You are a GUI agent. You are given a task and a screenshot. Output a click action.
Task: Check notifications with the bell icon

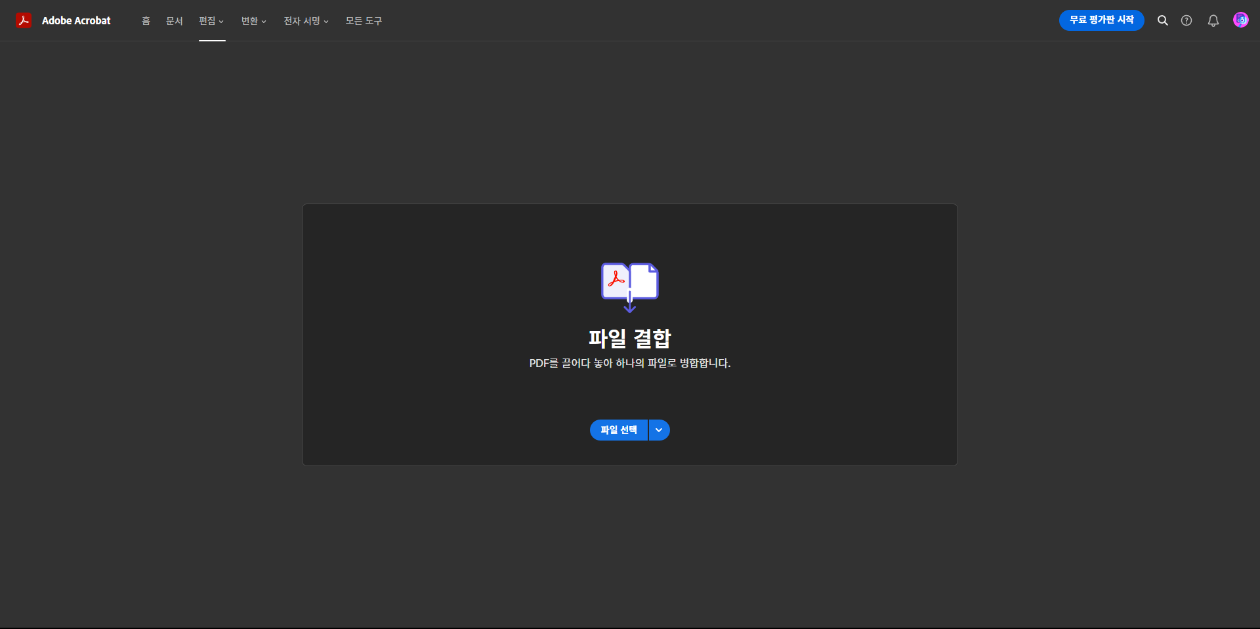(1213, 20)
